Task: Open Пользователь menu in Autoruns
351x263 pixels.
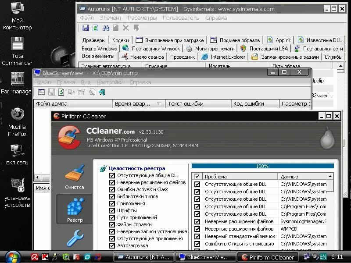Action: (x=181, y=18)
